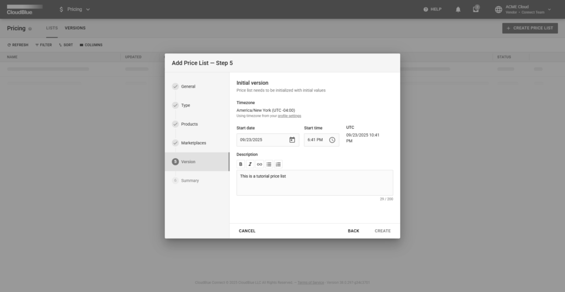Open the profile settings link
The image size is (565, 292).
pyautogui.click(x=289, y=116)
